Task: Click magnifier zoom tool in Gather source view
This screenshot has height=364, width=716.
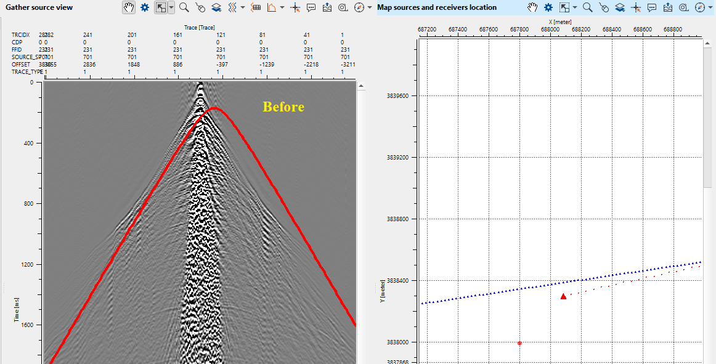Action: [184, 7]
